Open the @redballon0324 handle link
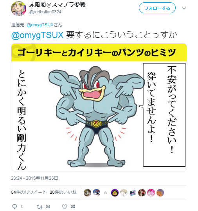The image size is (198, 211). pos(45,12)
